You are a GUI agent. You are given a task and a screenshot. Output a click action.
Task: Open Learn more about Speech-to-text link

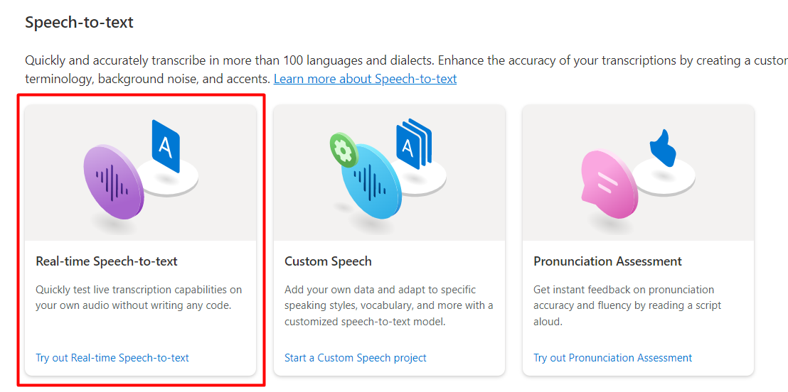[x=365, y=79]
